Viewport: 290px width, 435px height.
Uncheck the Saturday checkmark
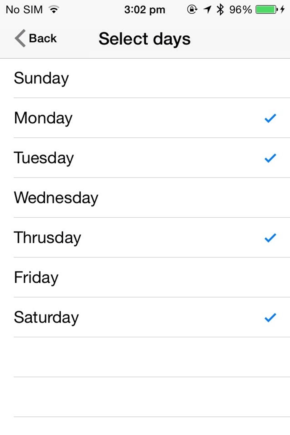click(x=270, y=318)
